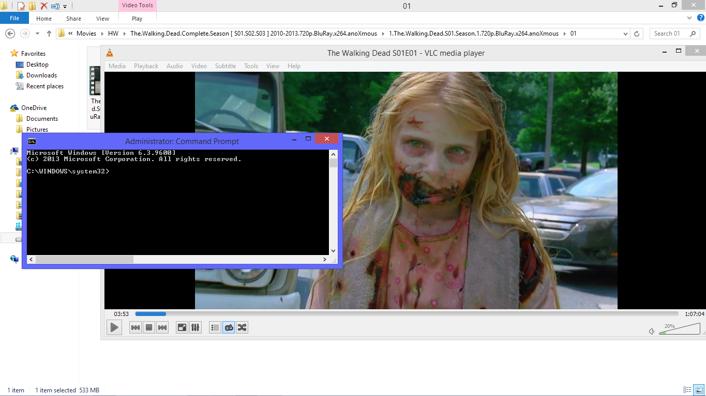
Task: Expand the Explorer ribbon chevron
Action: [688, 18]
